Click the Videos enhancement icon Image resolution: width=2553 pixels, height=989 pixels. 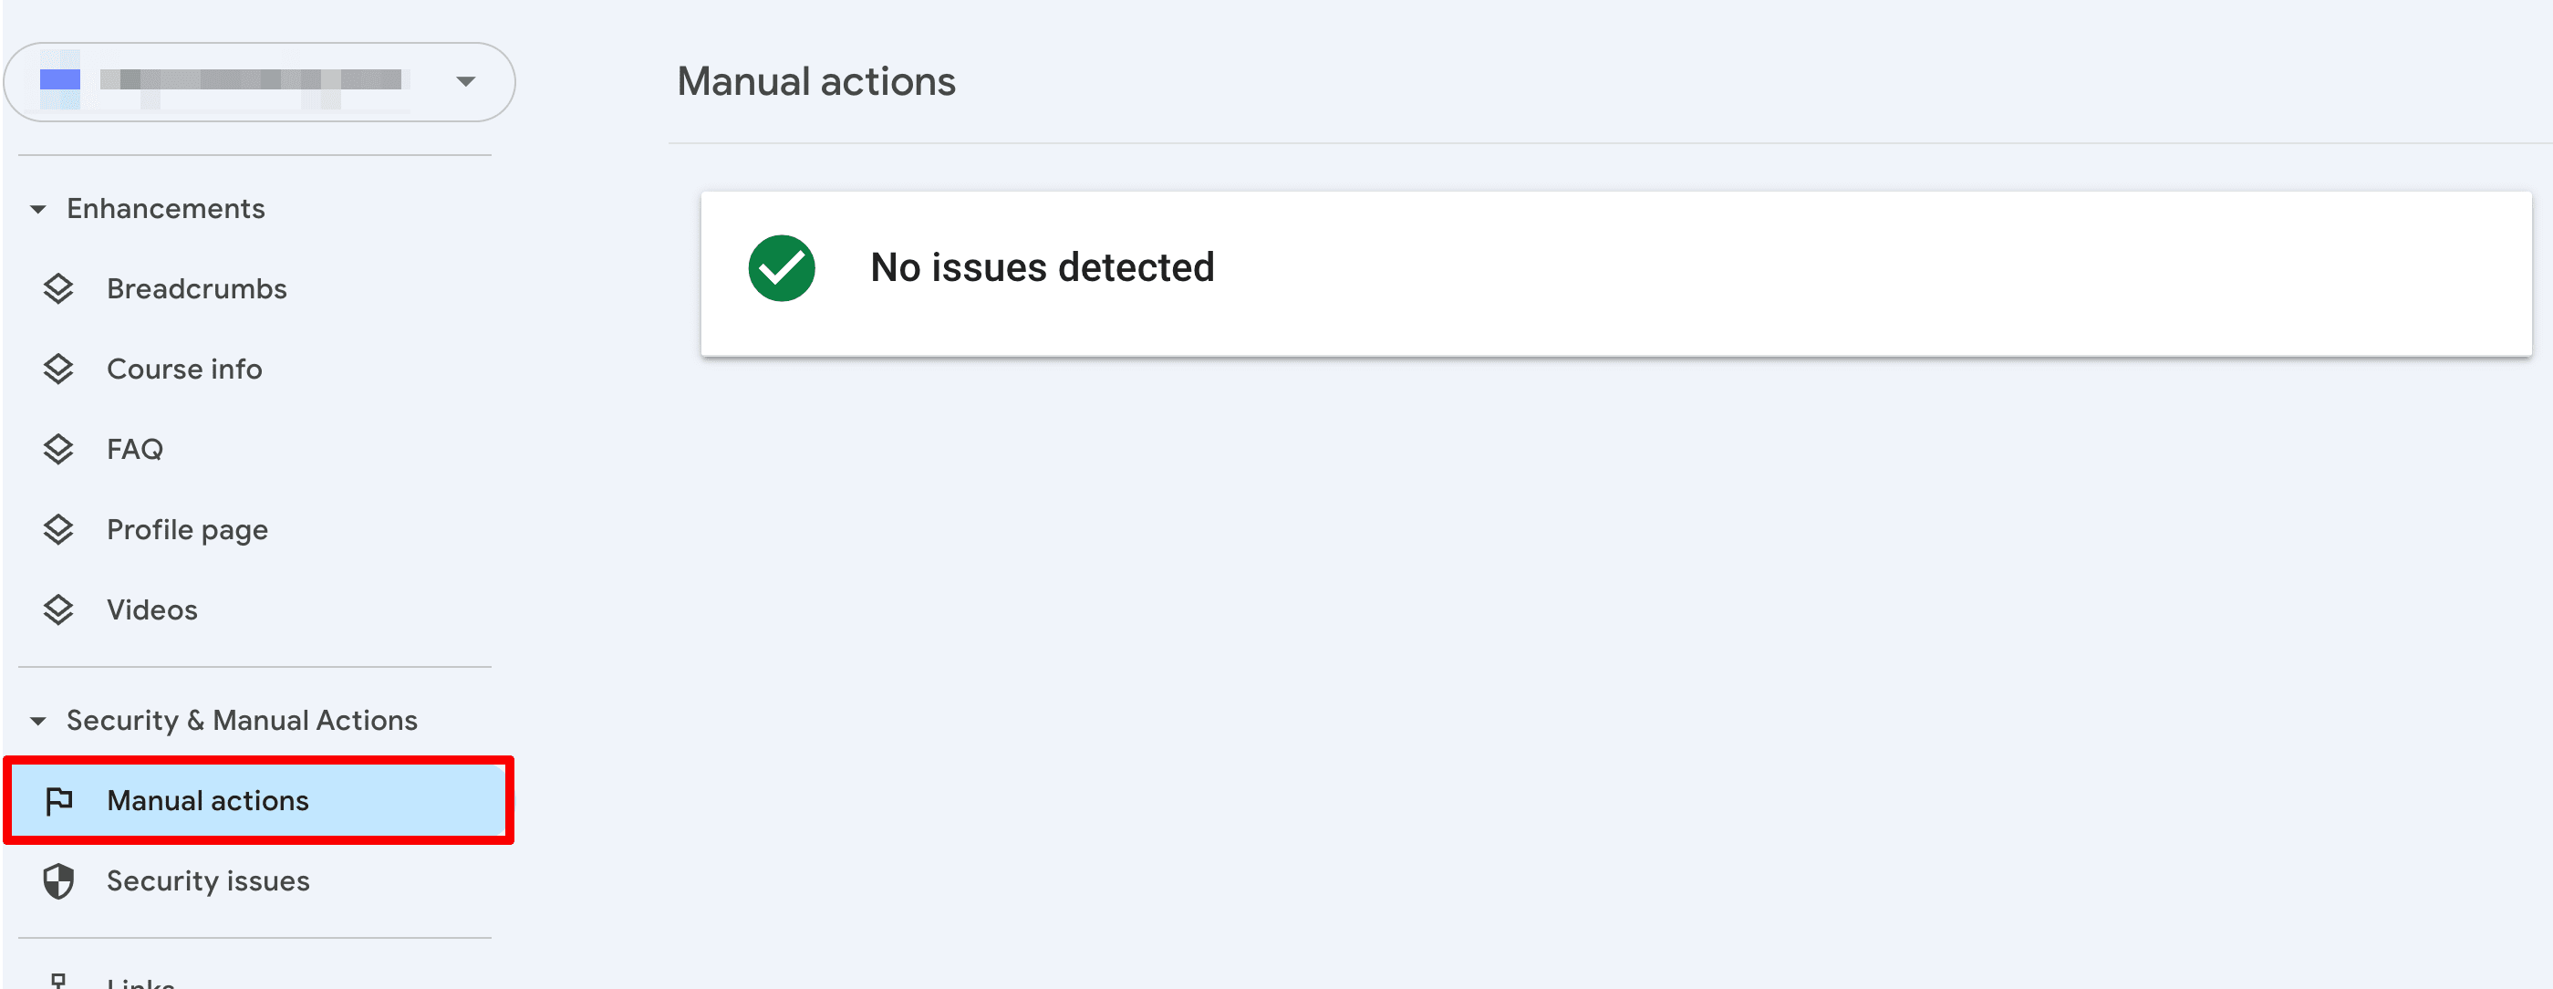click(x=58, y=609)
